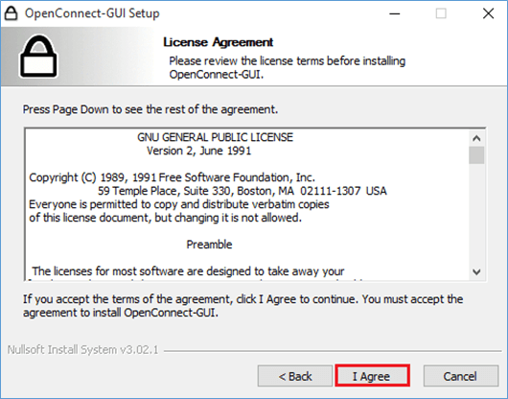Click the Version 2, June 1991 line
This screenshot has height=399, width=508.
(198, 151)
